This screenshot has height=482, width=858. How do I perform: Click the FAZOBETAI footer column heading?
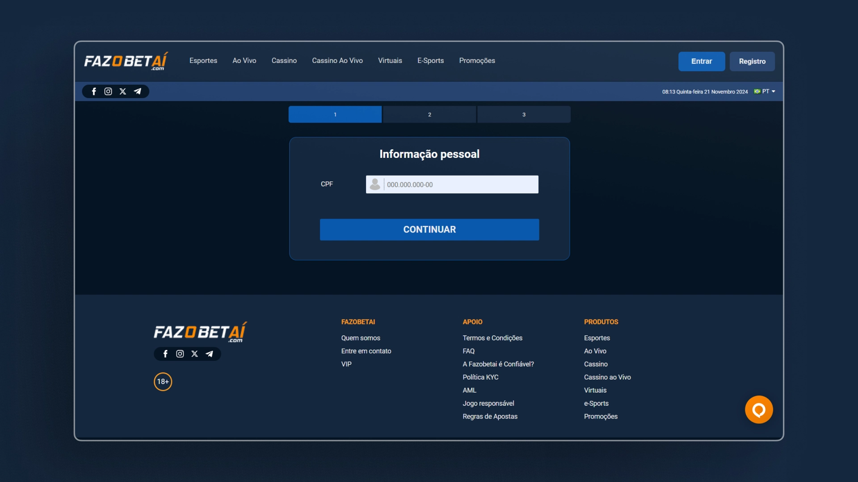coord(358,322)
